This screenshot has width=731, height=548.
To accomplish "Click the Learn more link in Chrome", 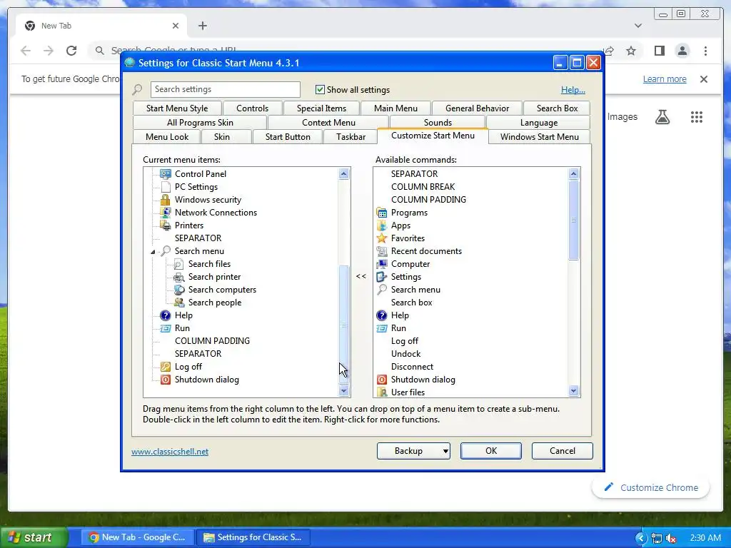I will [665, 79].
